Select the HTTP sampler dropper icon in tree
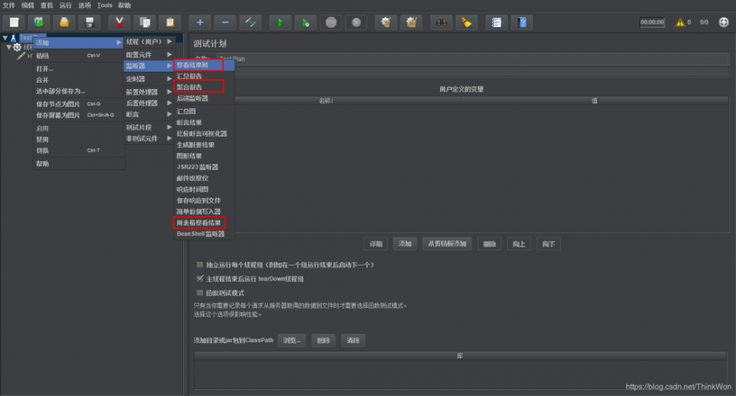 coord(21,56)
